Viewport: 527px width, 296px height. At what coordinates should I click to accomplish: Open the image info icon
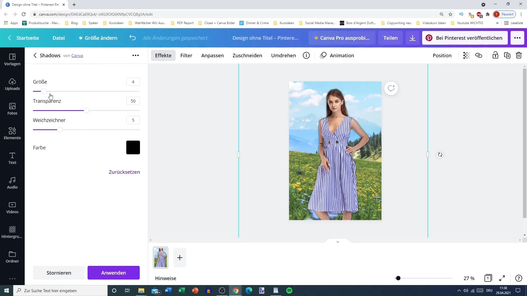point(306,55)
